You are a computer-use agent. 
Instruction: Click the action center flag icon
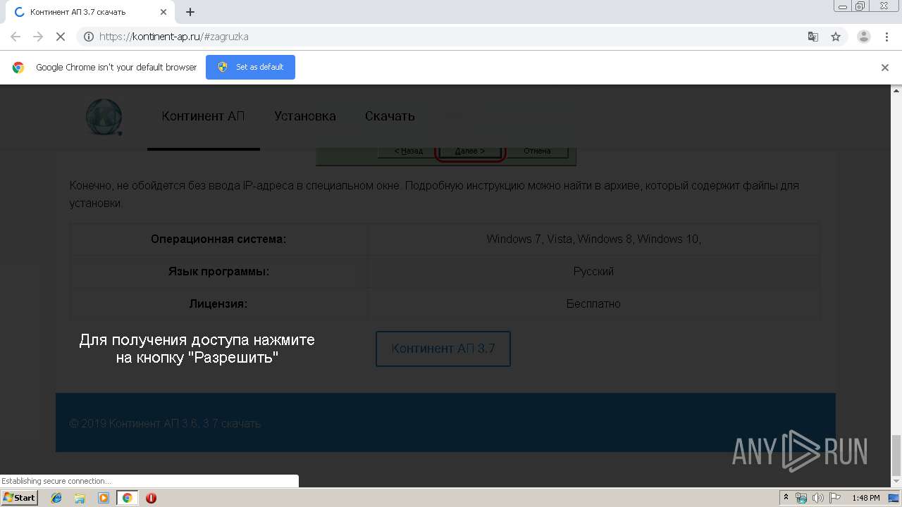[834, 498]
